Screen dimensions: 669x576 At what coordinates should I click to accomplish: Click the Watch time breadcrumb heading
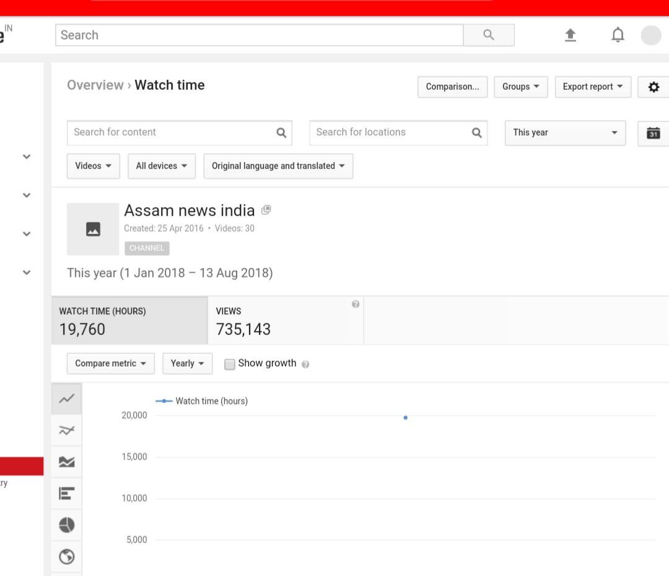coord(169,85)
